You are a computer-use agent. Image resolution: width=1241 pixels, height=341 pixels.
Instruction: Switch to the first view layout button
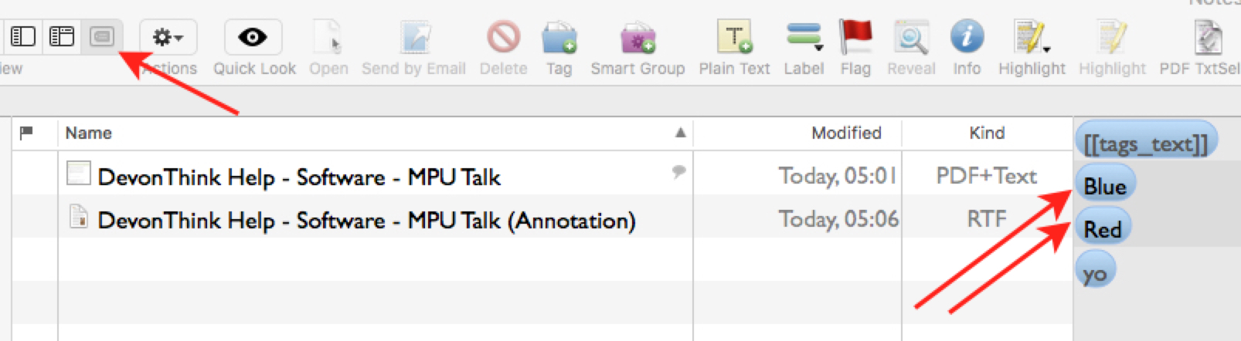point(23,36)
